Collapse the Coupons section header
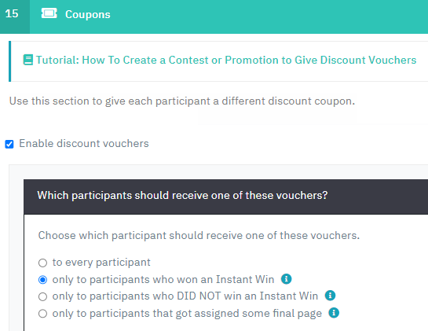Image resolution: width=428 pixels, height=331 pixels. 214,17
